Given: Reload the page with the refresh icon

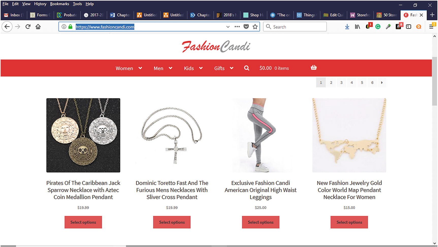Looking at the screenshot, I should click(28, 27).
